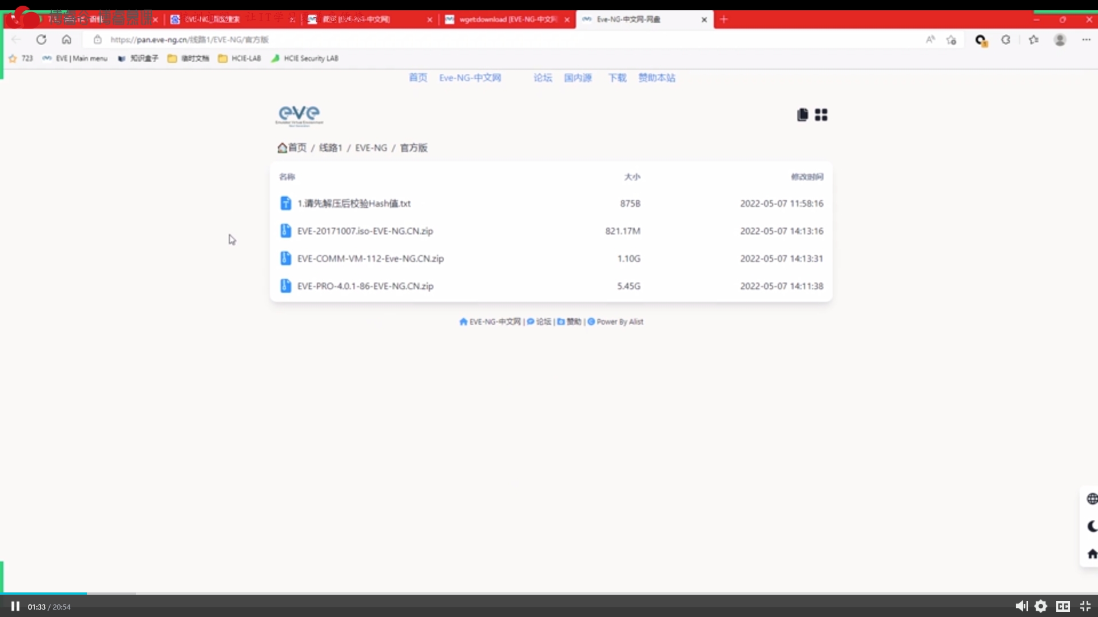1098x617 pixels.
Task: Open new browser tab plus button
Action: 723,19
